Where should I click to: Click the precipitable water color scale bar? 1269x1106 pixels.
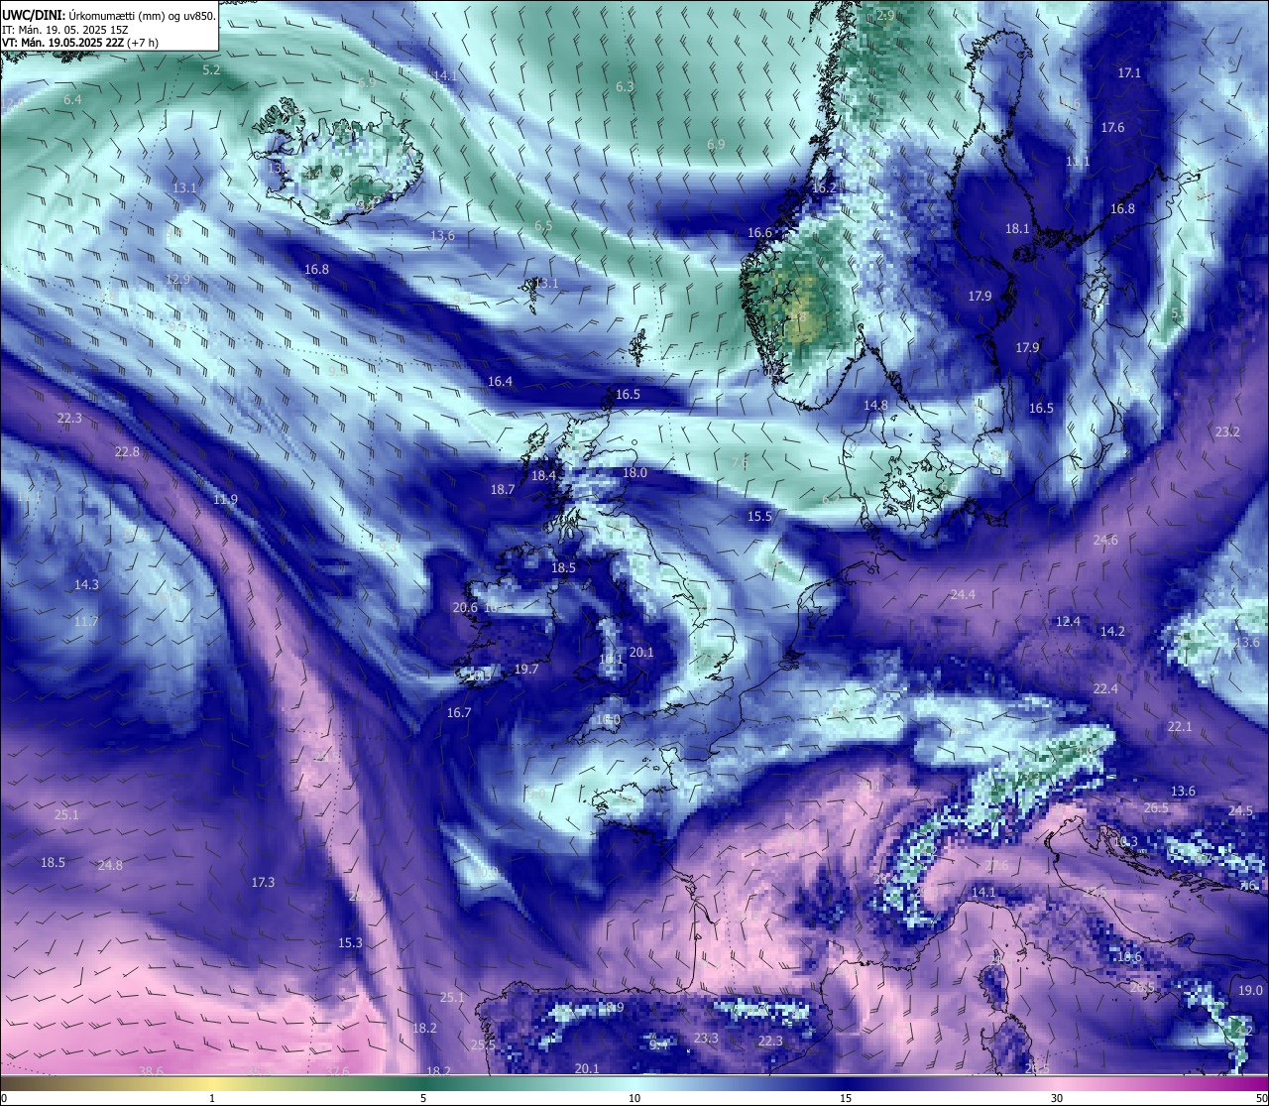click(634, 1083)
